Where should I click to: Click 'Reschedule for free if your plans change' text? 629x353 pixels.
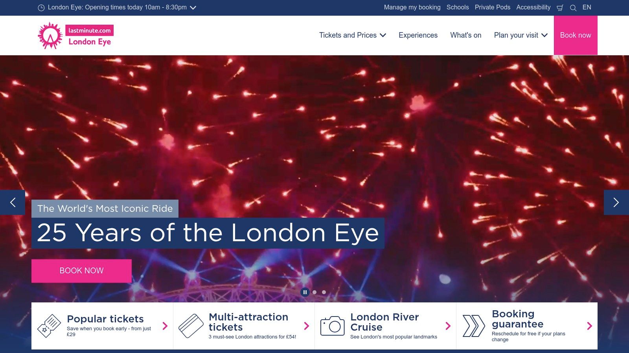528,337
